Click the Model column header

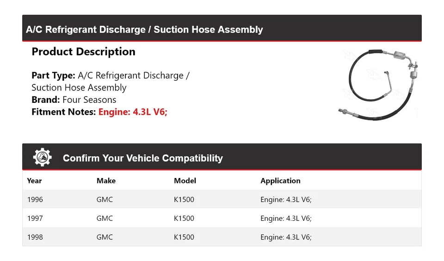185,181
